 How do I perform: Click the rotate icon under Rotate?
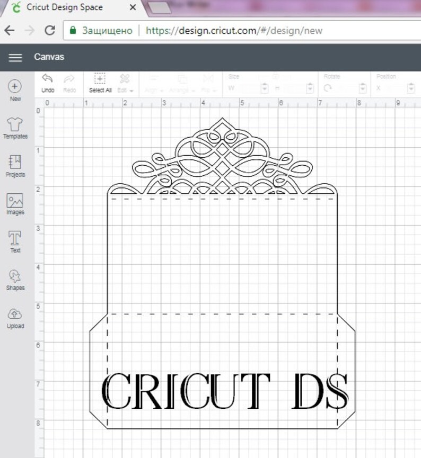pyautogui.click(x=328, y=88)
